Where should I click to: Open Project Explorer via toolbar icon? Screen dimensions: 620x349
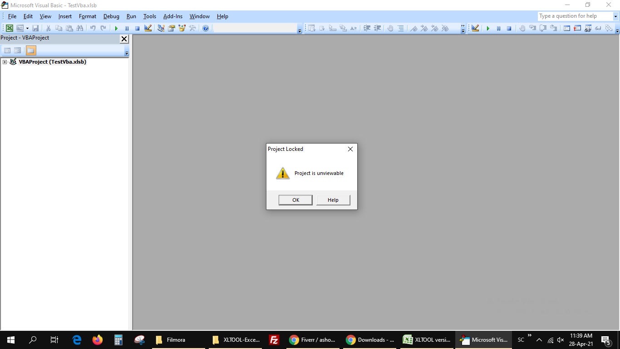(x=161, y=28)
